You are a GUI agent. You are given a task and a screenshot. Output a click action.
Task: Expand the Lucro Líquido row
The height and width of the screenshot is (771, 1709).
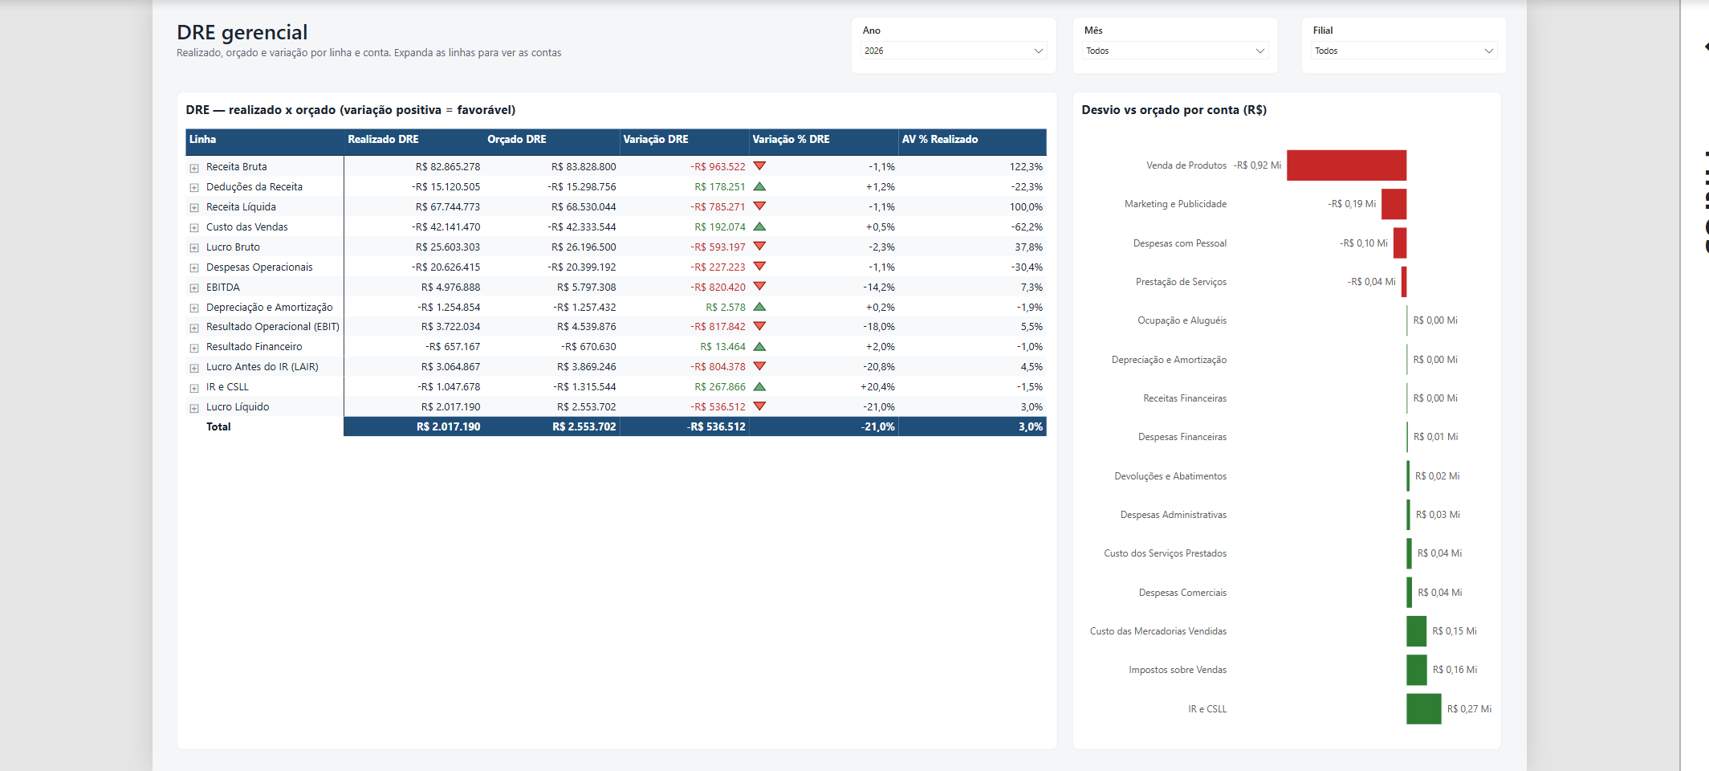point(194,408)
